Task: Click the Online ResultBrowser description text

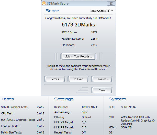Action: point(78,68)
